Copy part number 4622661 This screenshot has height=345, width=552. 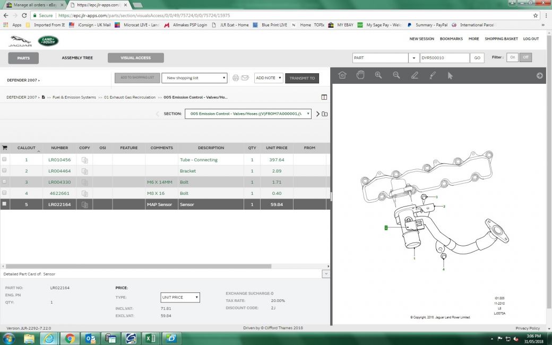[x=84, y=194]
